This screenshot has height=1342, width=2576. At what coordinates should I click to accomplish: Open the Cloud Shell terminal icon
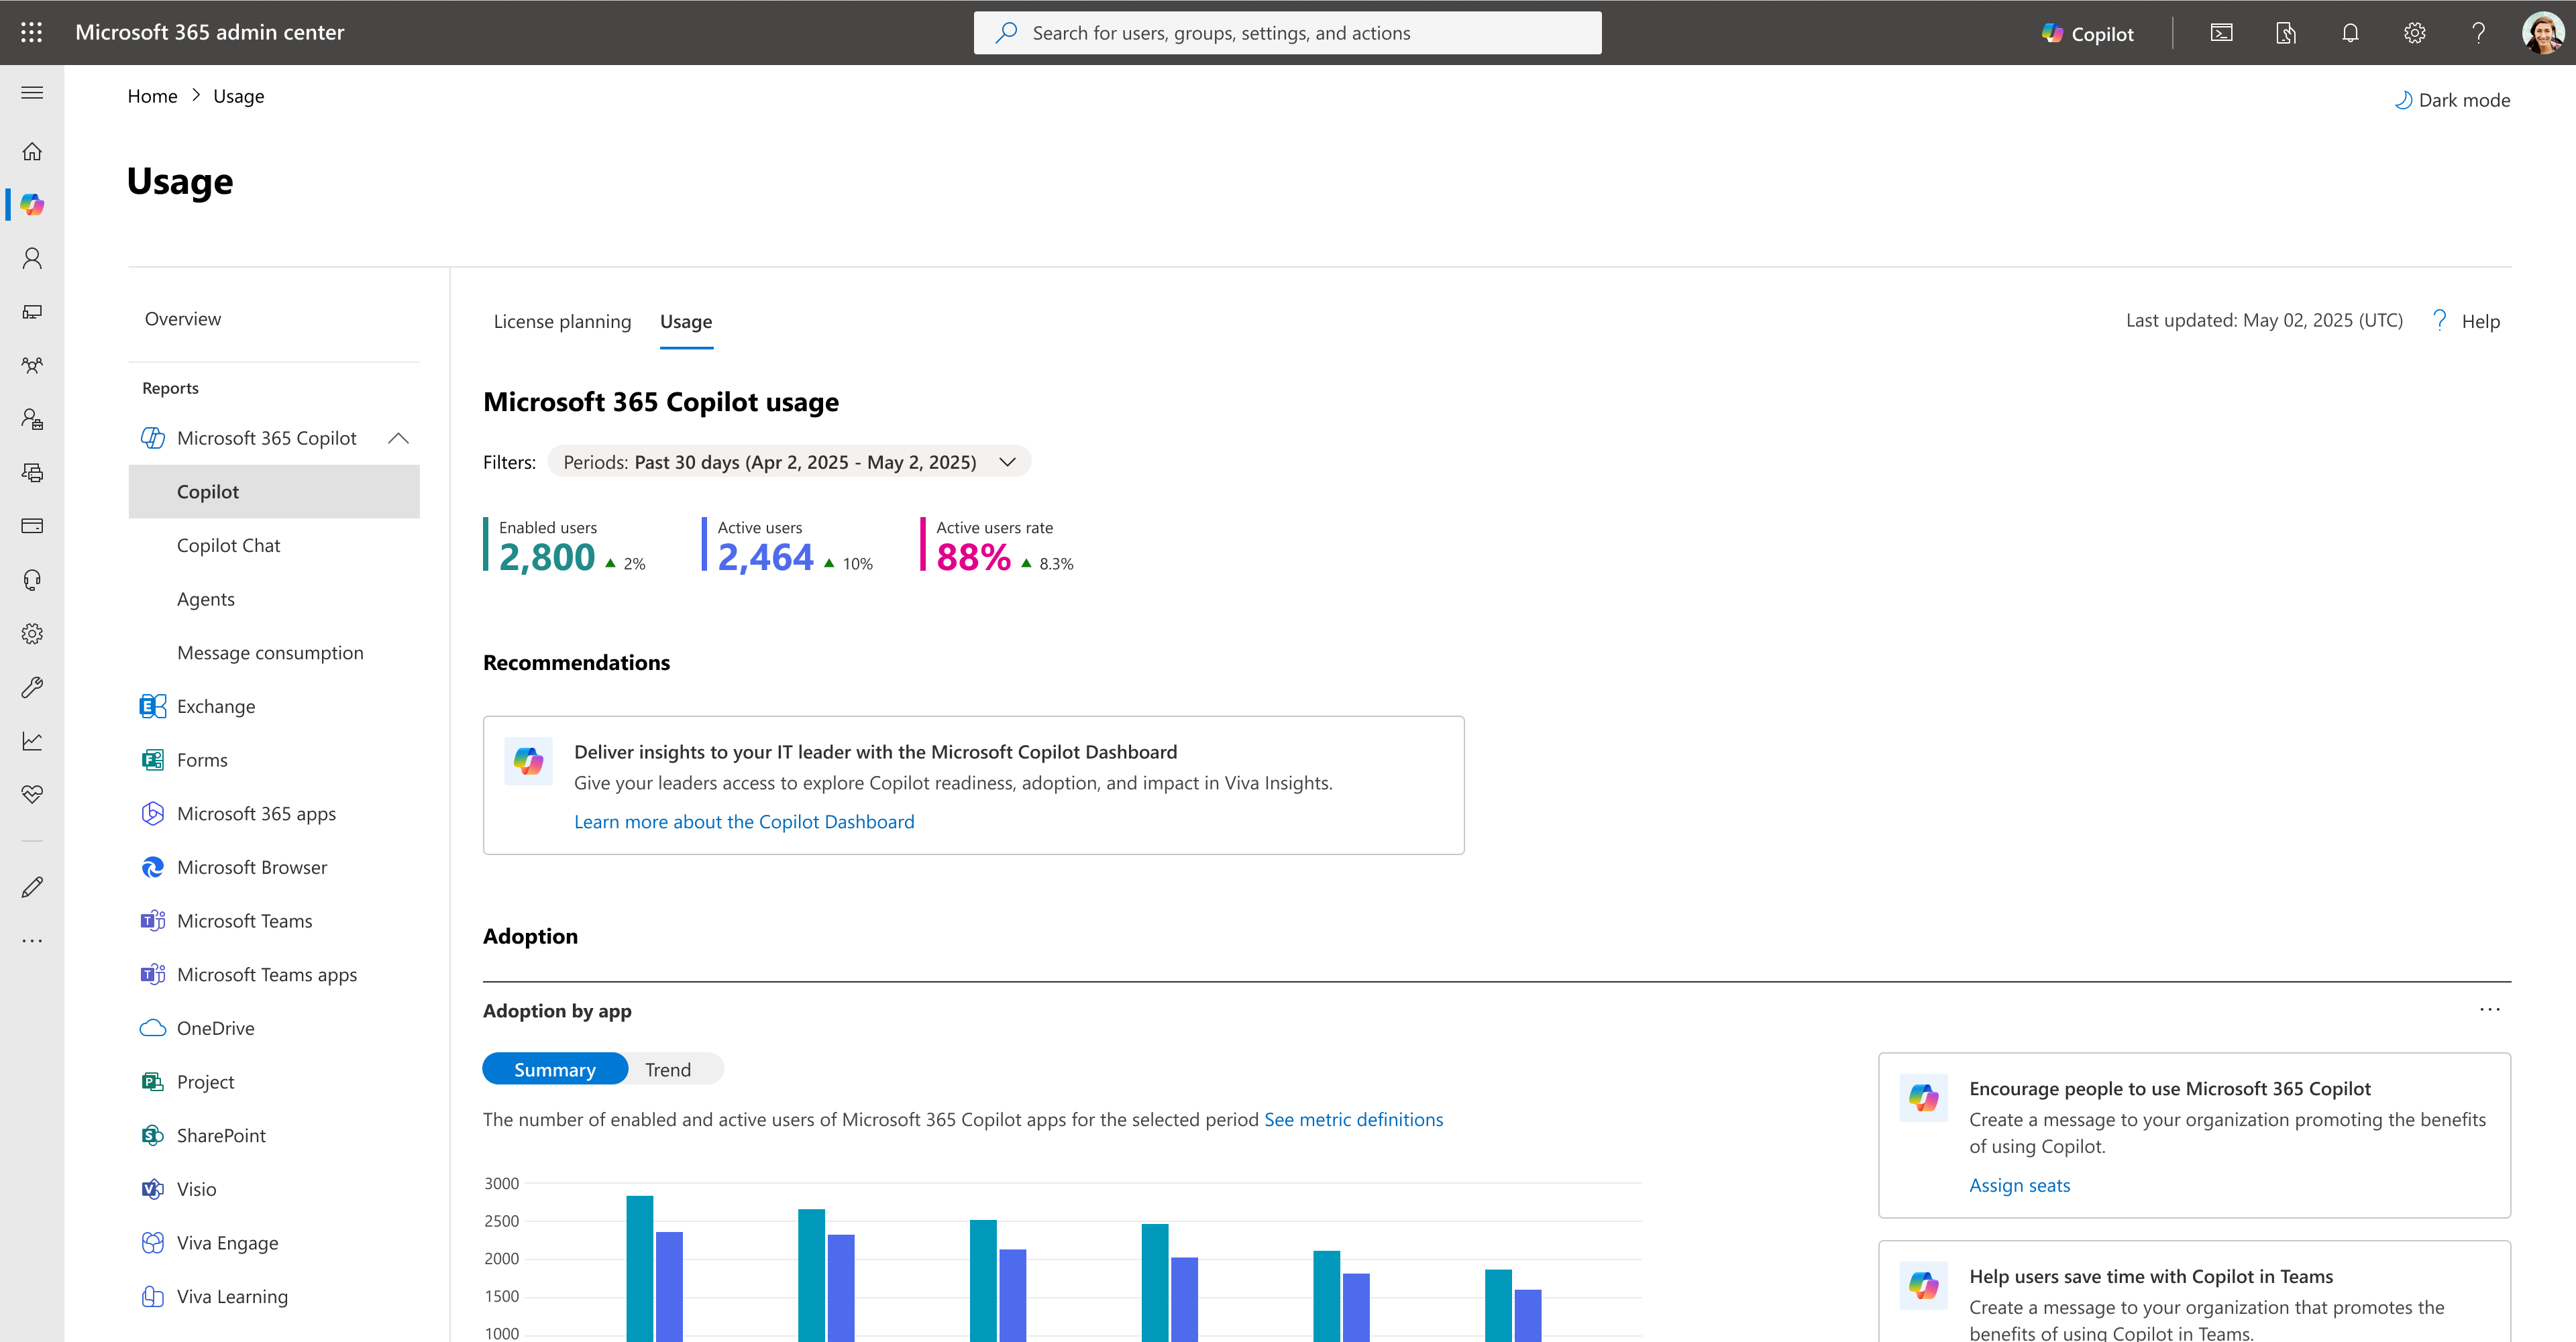point(2221,33)
